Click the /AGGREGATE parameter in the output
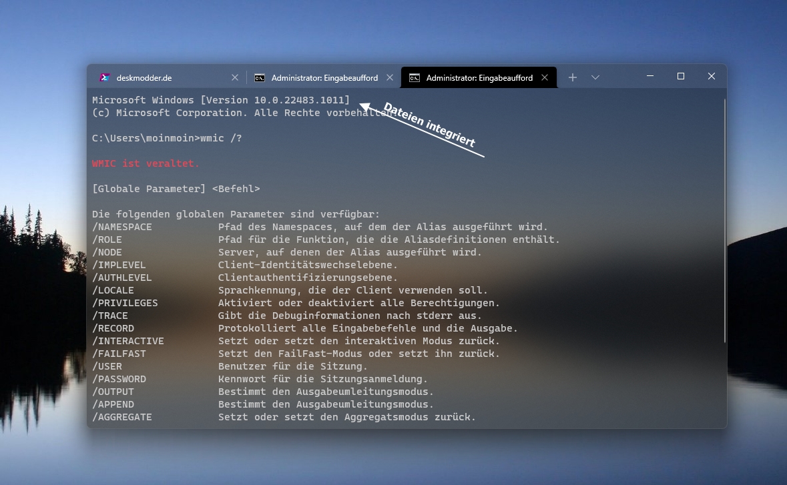The height and width of the screenshot is (485, 787). point(122,417)
